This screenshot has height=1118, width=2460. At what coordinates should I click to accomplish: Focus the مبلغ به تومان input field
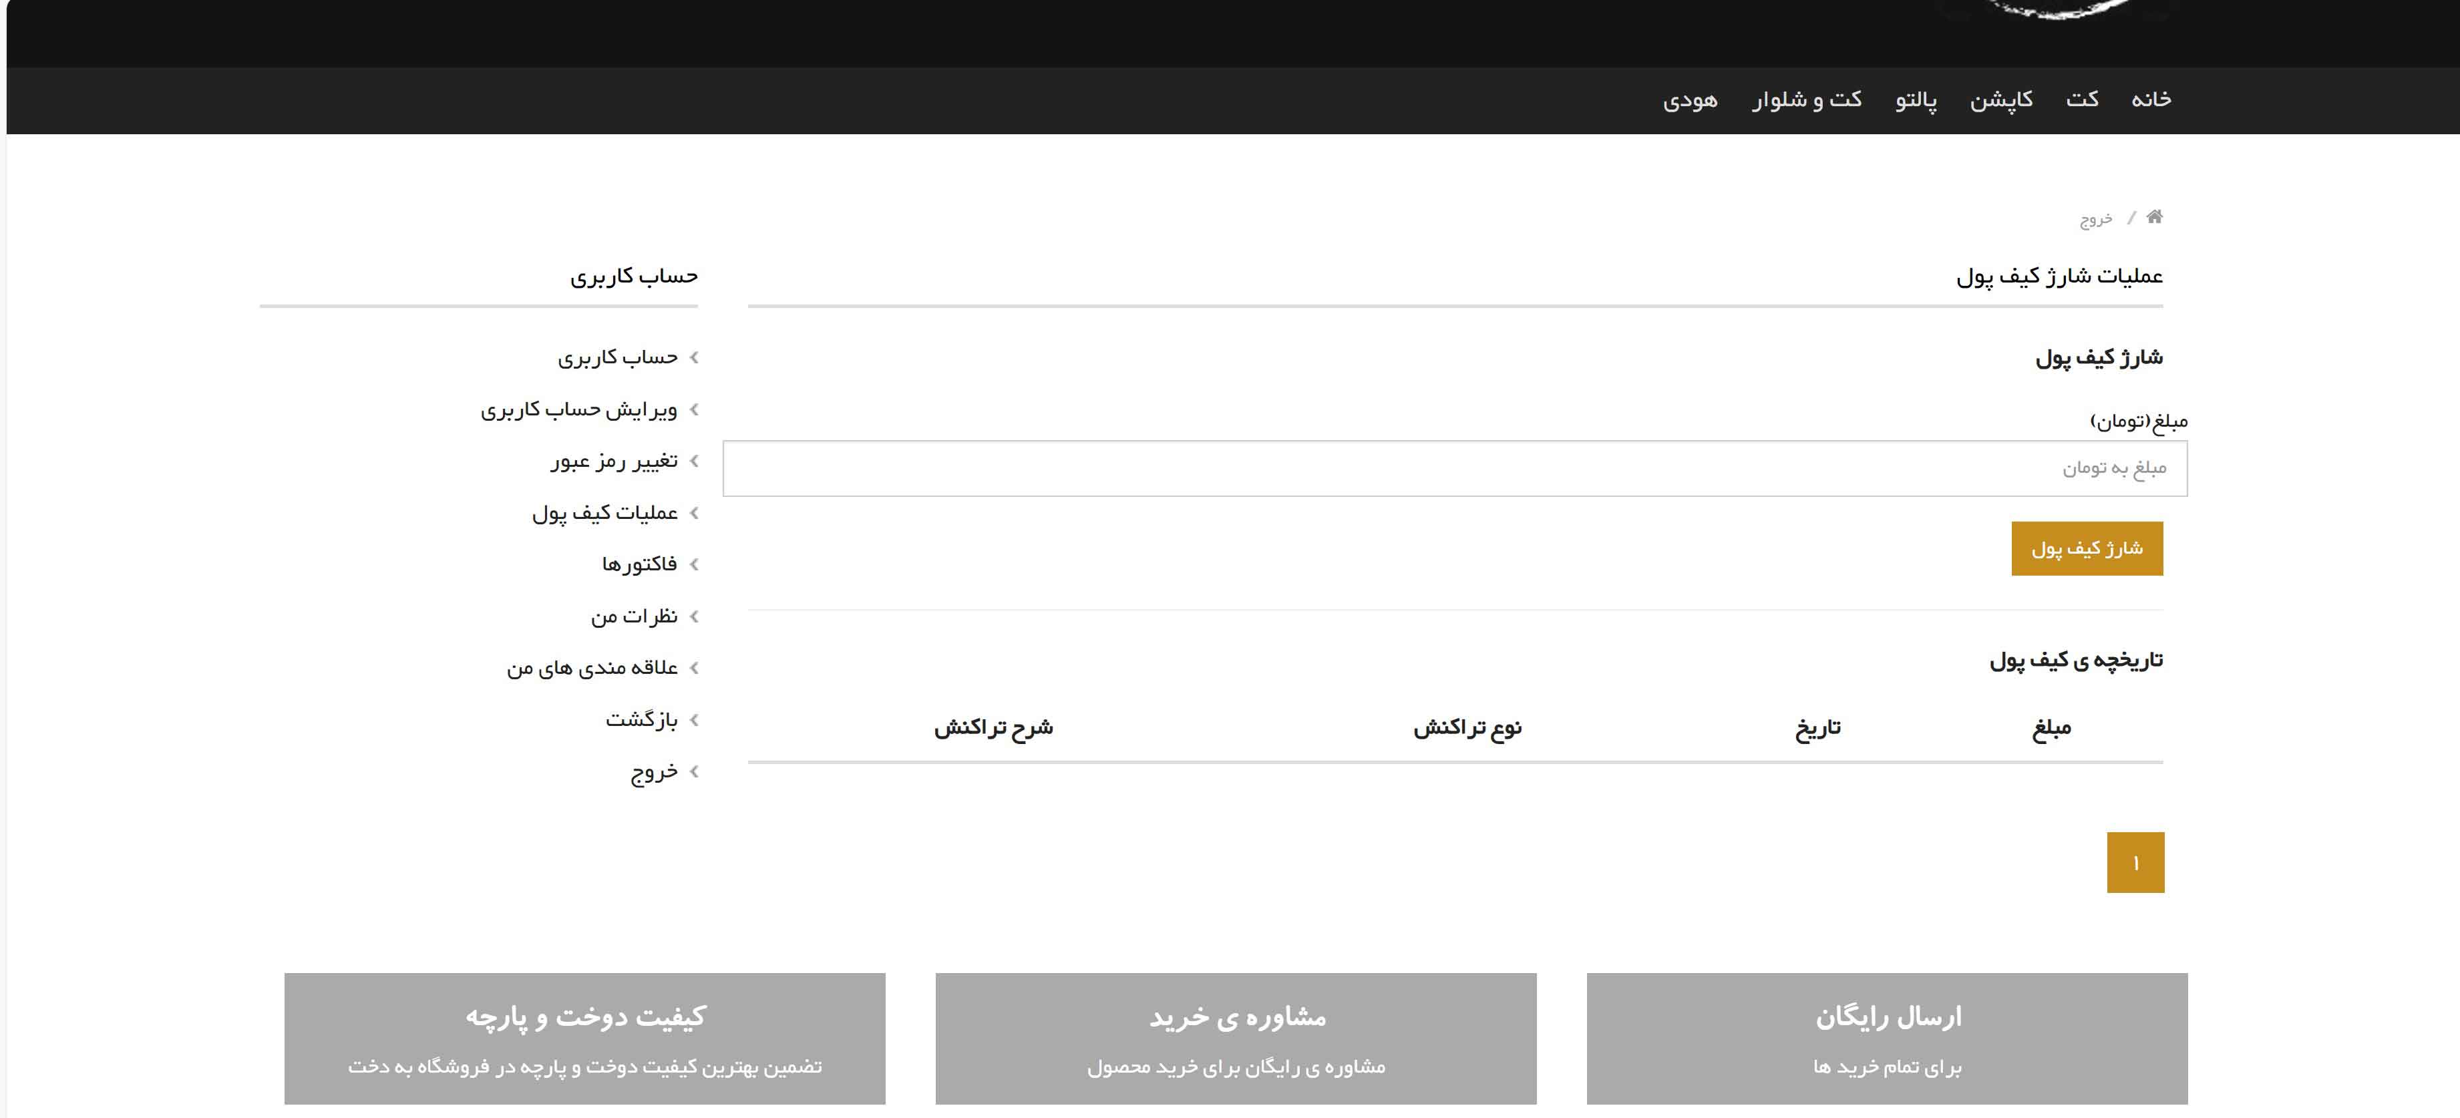coord(1454,468)
